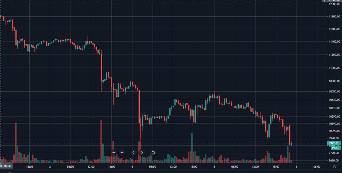Screen dimensions: 342x173
Task: Click the highlighted 09:30 time label
Action: point(8,166)
